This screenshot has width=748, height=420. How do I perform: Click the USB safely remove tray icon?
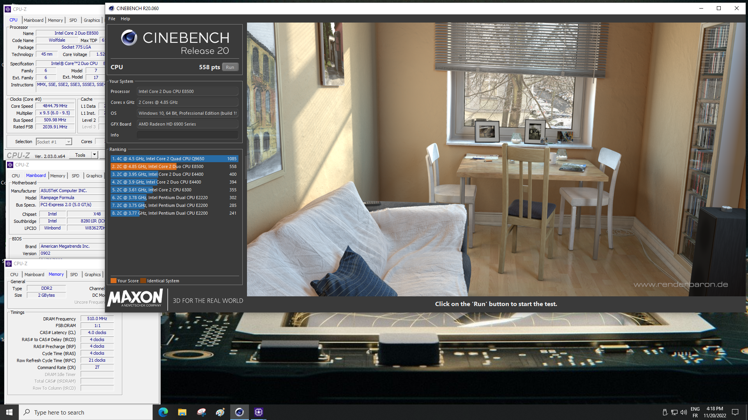[x=665, y=412]
